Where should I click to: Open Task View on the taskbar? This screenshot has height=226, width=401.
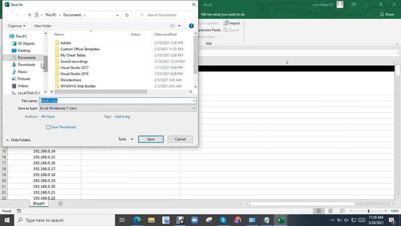(x=122, y=220)
